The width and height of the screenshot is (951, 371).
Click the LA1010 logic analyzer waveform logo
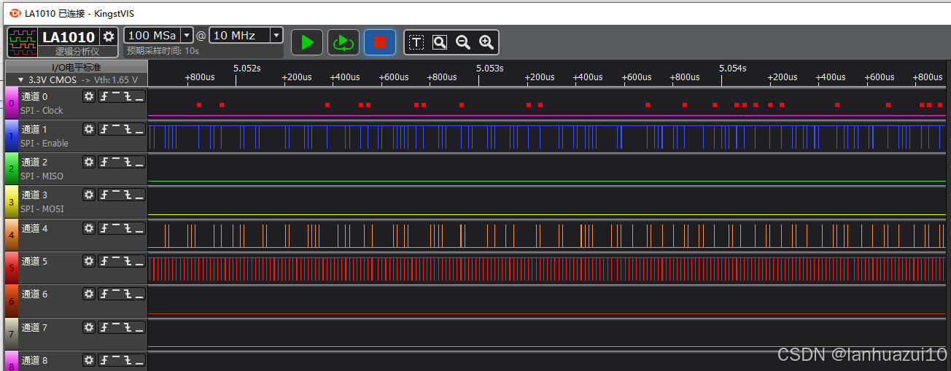pos(23,42)
